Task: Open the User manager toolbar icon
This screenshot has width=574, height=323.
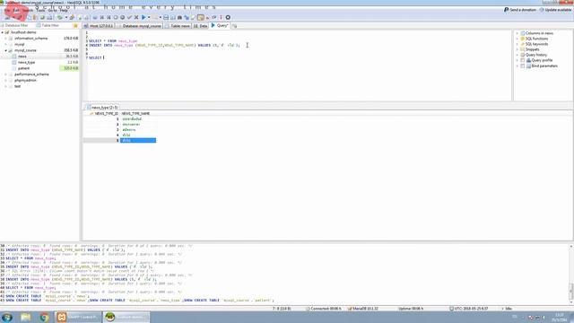Action: pyautogui.click(x=72, y=17)
